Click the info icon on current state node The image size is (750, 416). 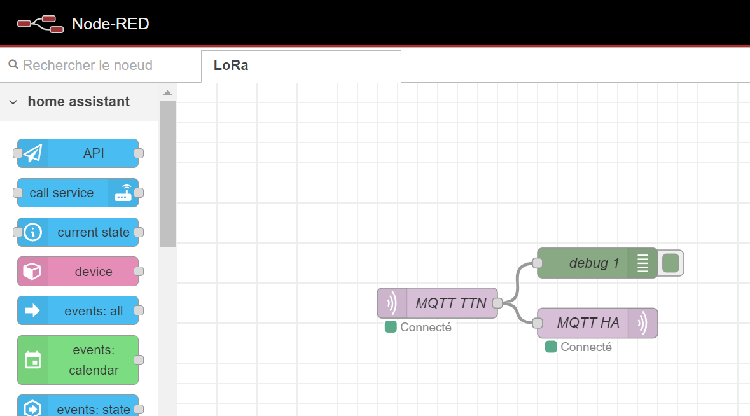33,232
